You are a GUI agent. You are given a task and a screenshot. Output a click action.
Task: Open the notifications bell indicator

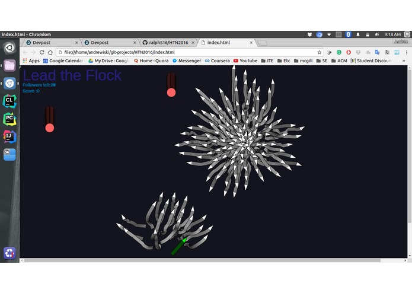(358, 34)
